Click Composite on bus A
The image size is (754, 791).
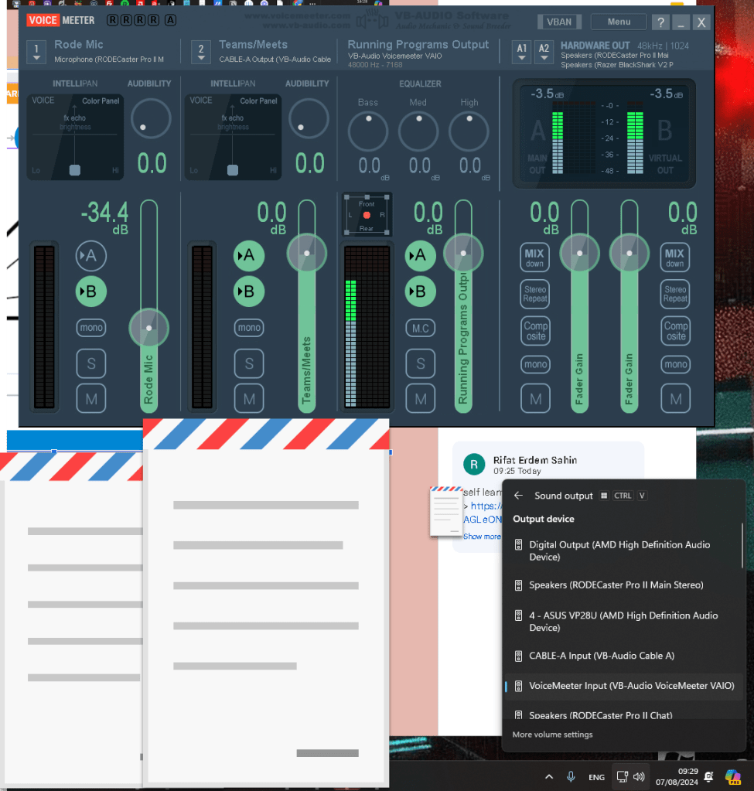point(535,330)
